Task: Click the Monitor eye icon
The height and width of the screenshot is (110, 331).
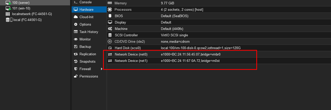Action: point(76,39)
